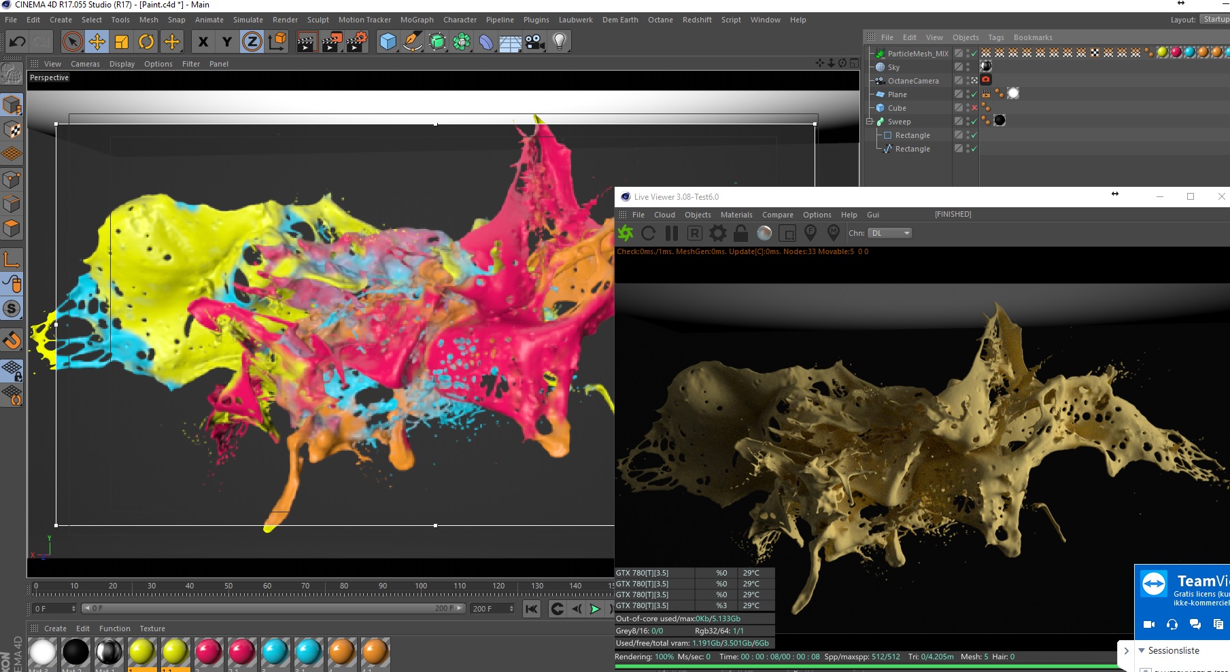Click Live Viewer settings gear icon
Viewport: 1230px width, 672px height.
(718, 233)
